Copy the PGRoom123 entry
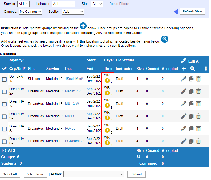 (191, 141)
